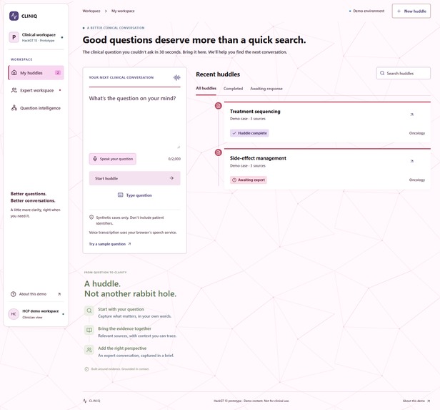
Task: Click the footer CLINIQ logo
Action: click(x=91, y=401)
